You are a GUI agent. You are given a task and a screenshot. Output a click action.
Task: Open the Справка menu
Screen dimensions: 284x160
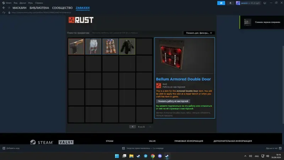coord(39,3)
